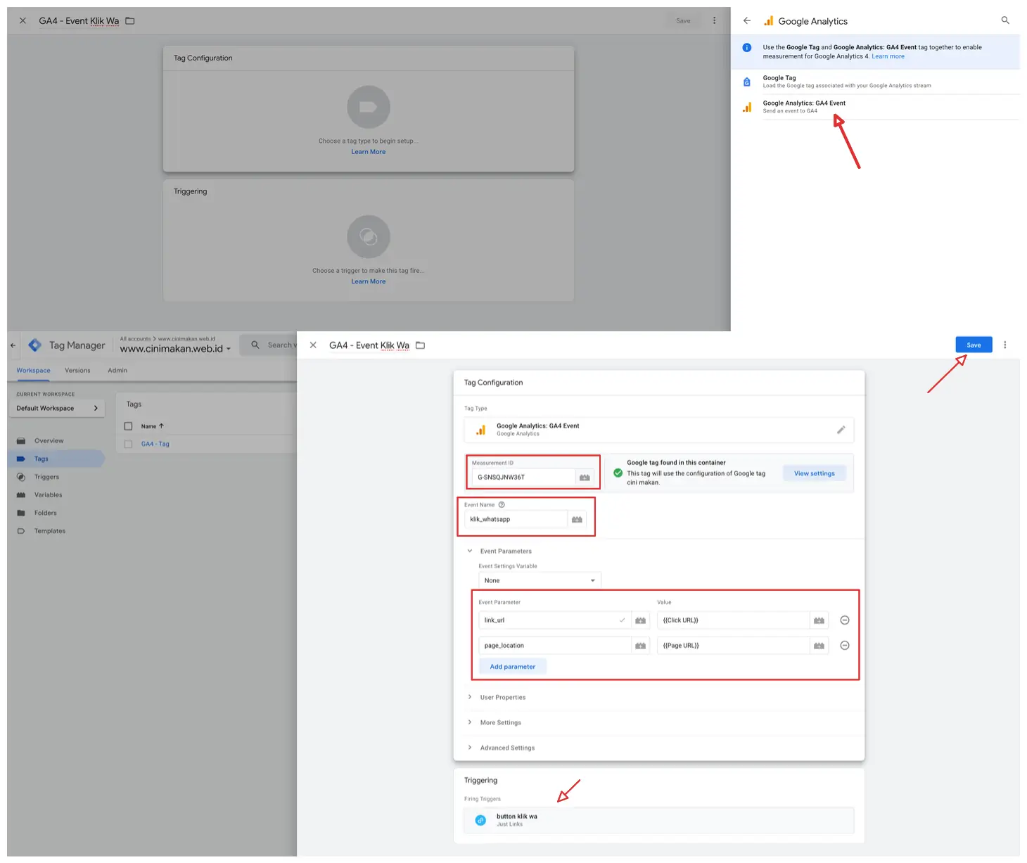Open help for Event Name

(502, 505)
